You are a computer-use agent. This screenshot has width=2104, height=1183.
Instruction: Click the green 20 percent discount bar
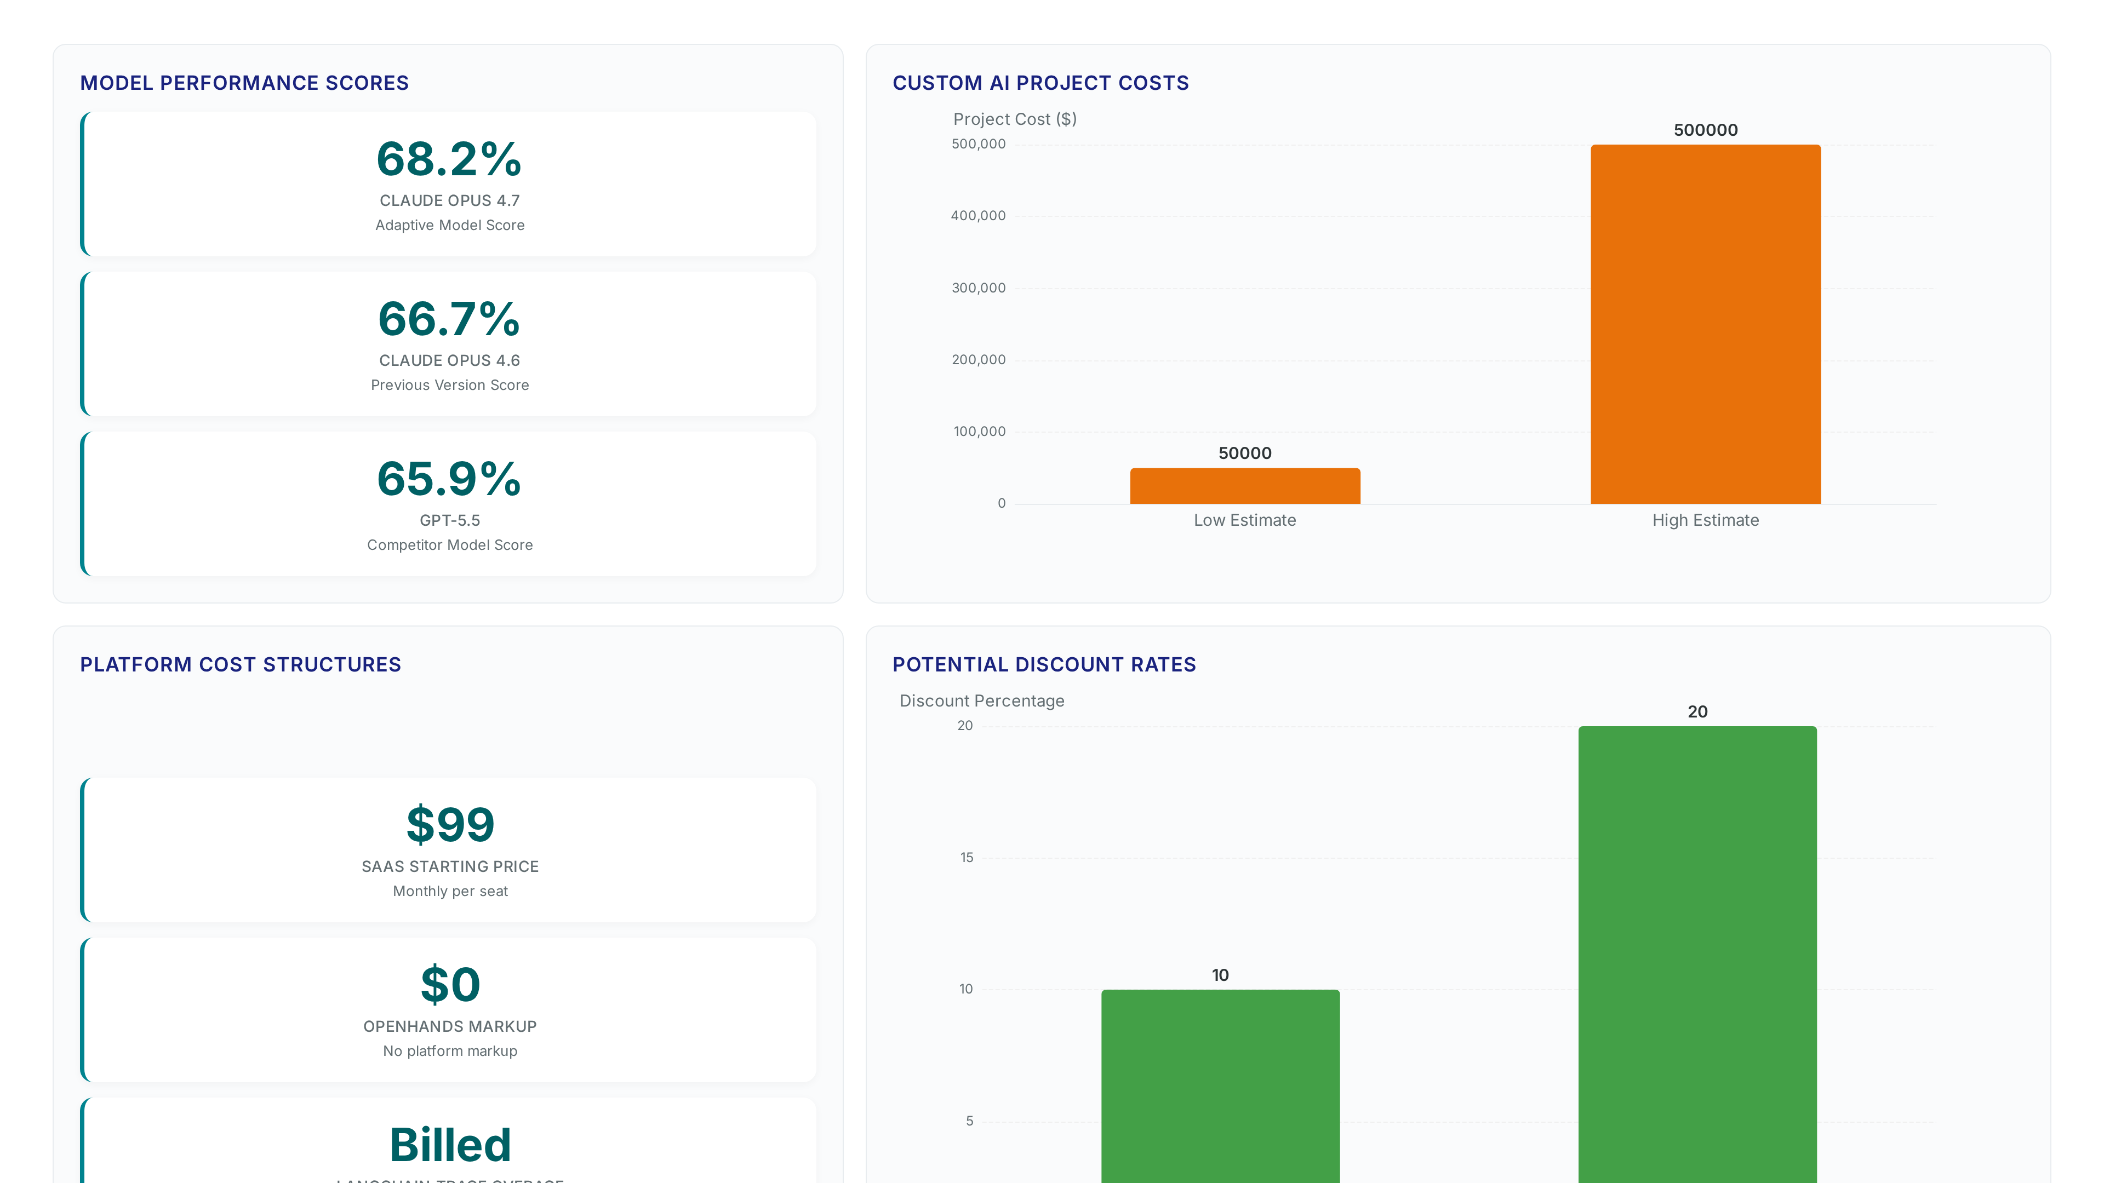click(1697, 955)
